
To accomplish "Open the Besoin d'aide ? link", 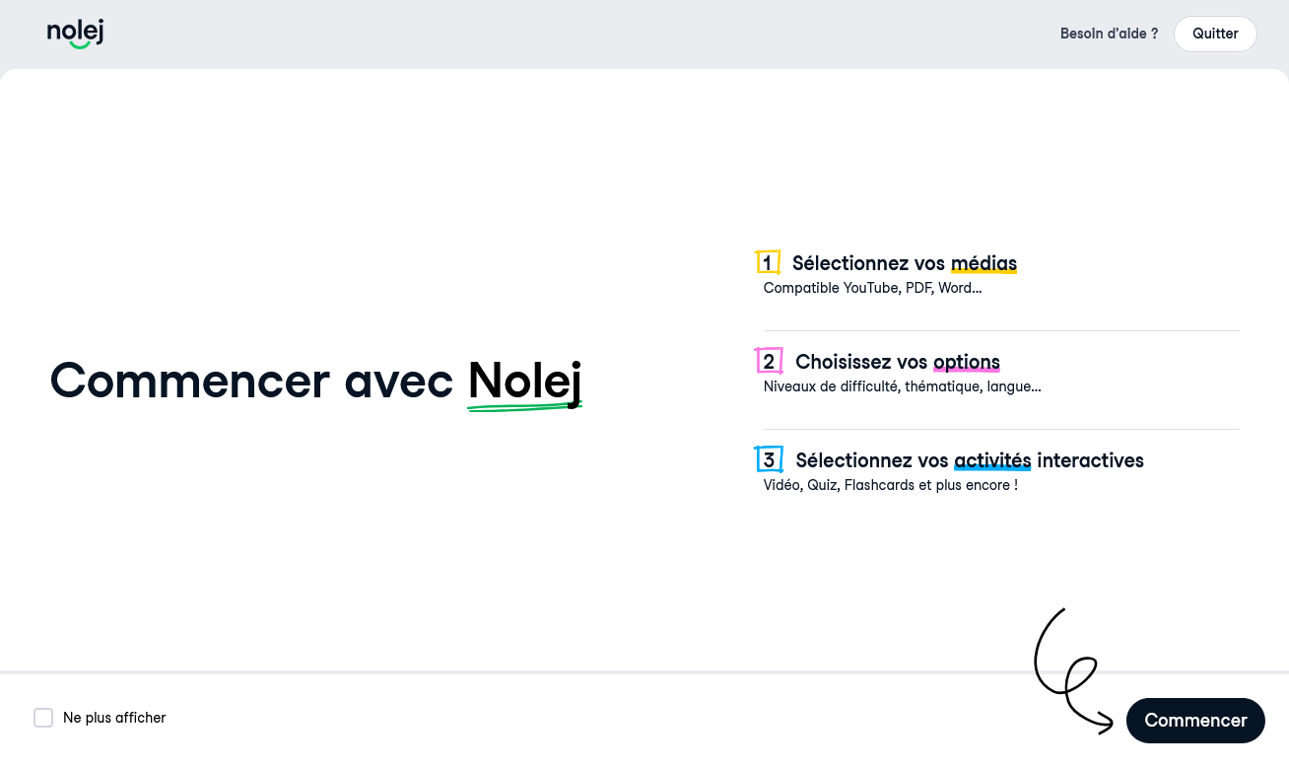I will [1109, 34].
